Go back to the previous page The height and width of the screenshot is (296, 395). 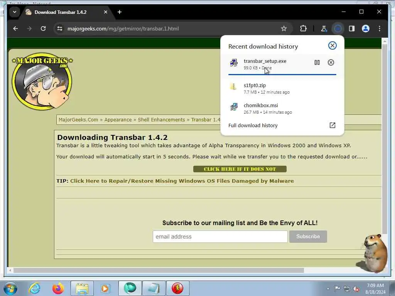(15, 29)
